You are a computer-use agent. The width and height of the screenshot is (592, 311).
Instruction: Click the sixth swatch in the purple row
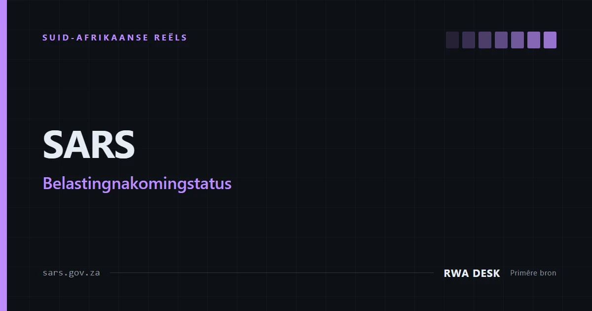point(534,40)
